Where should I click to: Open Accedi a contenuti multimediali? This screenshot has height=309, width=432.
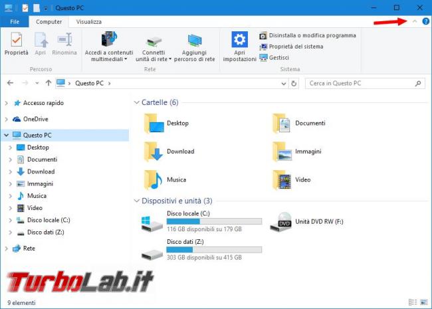click(x=109, y=47)
